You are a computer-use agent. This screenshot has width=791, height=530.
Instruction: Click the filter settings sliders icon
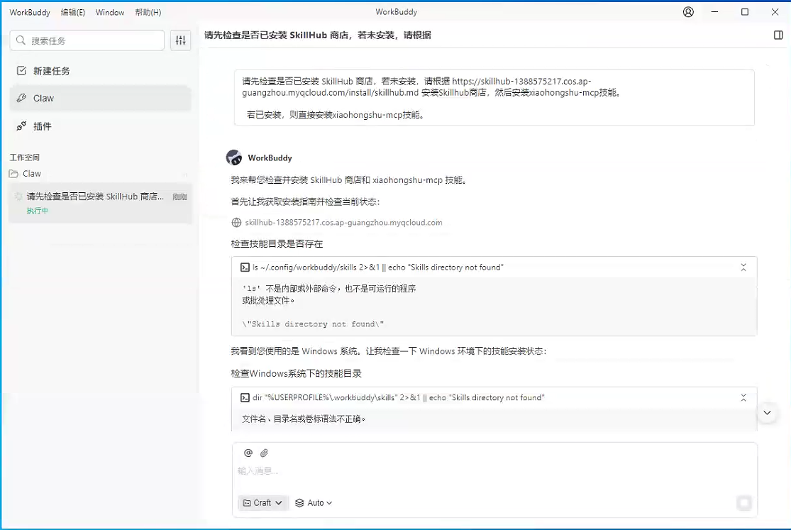(181, 40)
